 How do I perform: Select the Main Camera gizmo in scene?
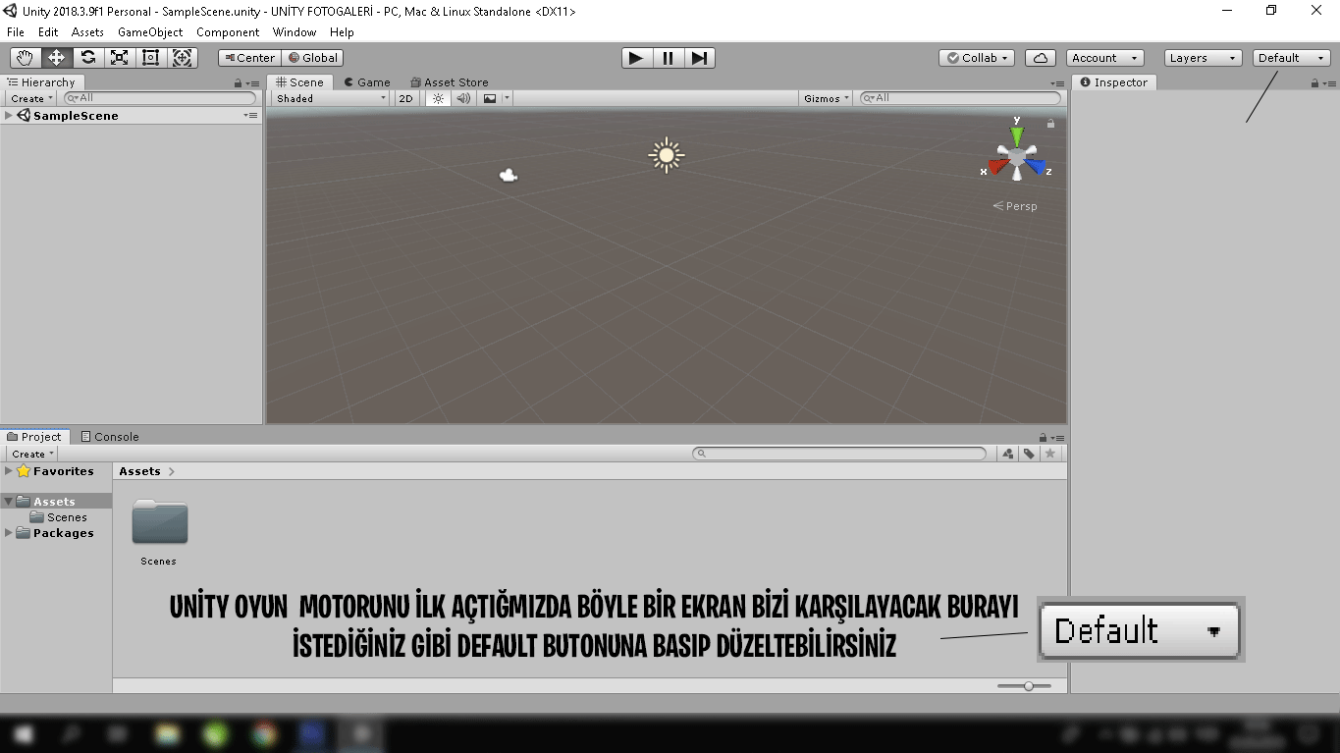(x=509, y=176)
